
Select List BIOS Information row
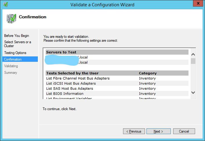[117, 94]
